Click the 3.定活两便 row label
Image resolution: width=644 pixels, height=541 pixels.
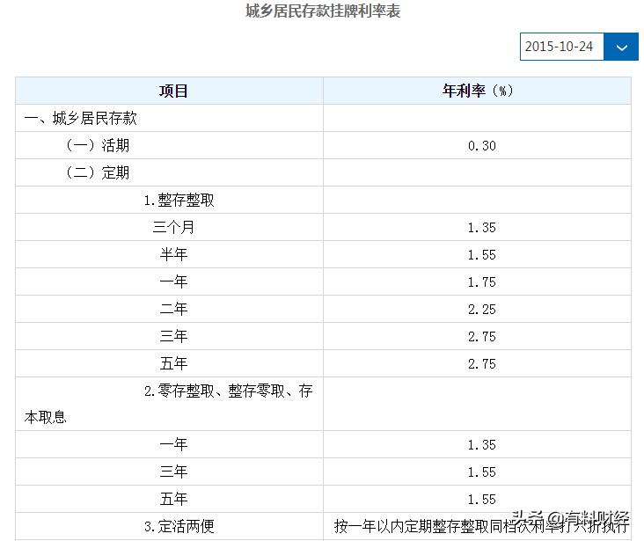click(179, 527)
